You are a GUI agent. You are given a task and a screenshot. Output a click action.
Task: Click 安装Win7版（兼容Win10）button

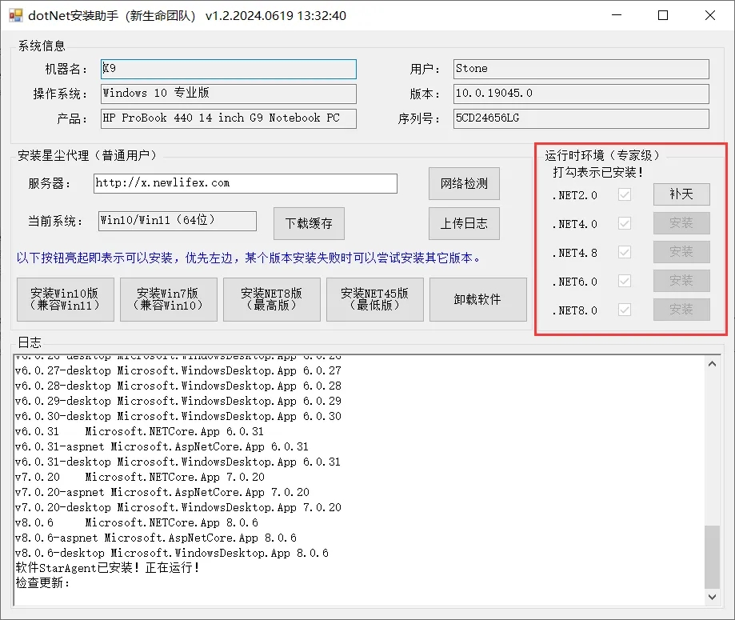coord(169,299)
